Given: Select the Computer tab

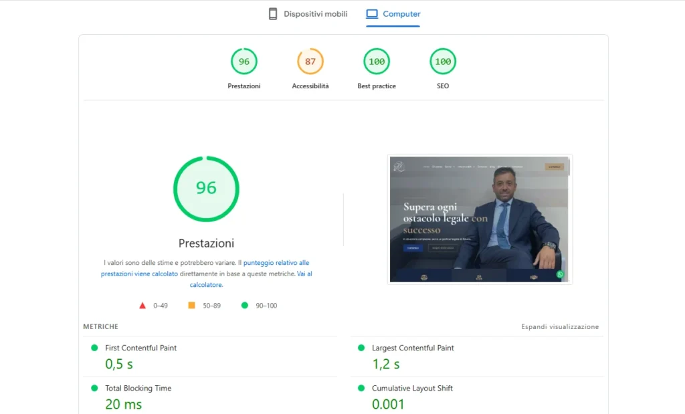Looking at the screenshot, I should (401, 14).
